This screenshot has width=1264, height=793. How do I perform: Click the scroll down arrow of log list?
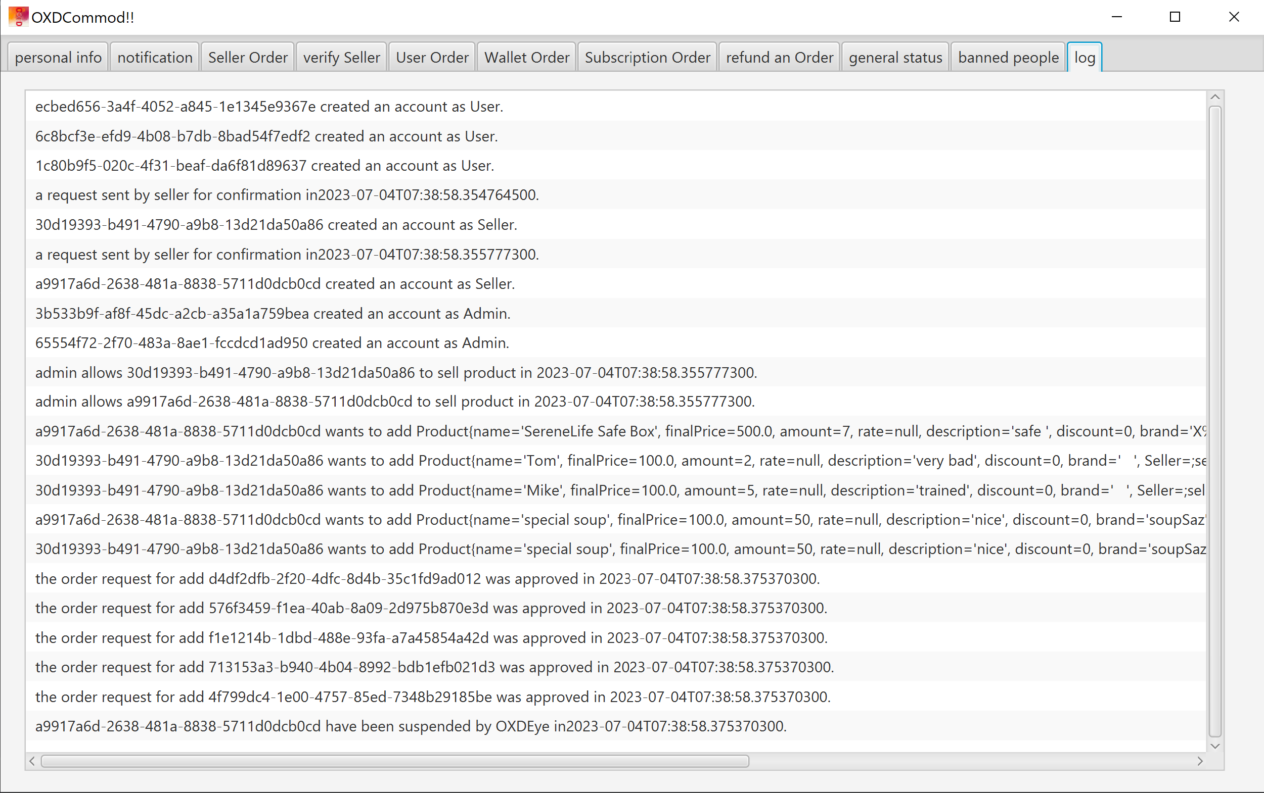click(x=1214, y=746)
